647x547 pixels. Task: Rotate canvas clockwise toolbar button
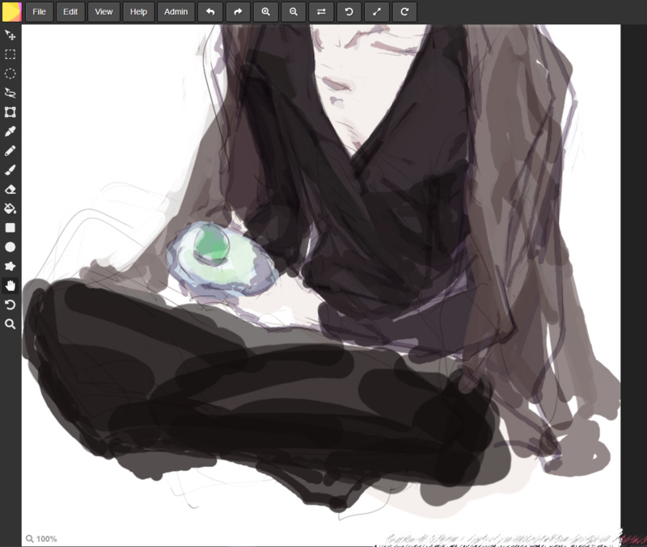[x=404, y=11]
